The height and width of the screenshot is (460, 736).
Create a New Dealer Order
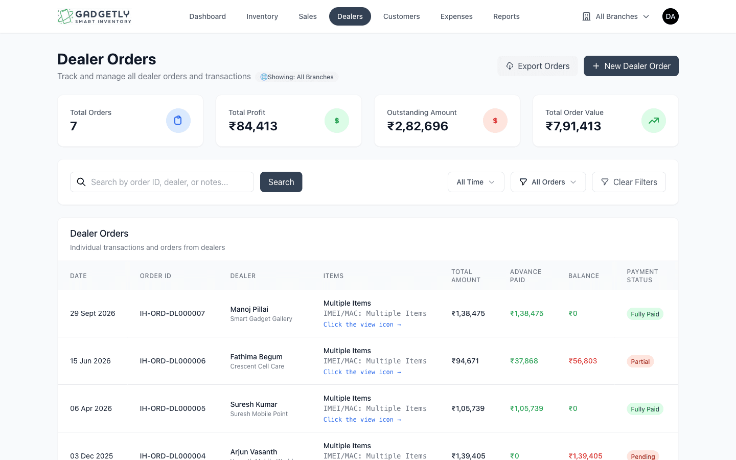(x=631, y=66)
